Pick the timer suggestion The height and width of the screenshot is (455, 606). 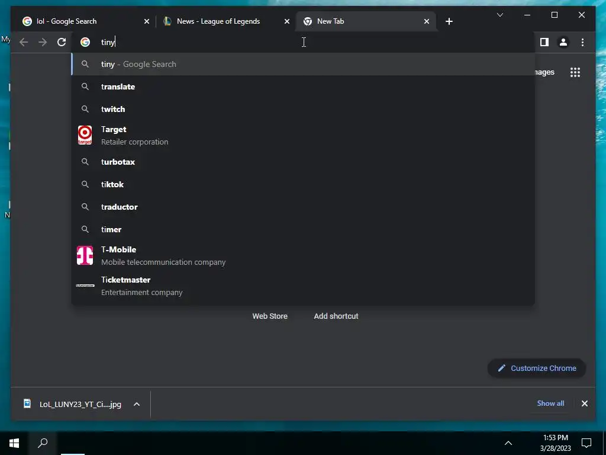click(x=303, y=229)
